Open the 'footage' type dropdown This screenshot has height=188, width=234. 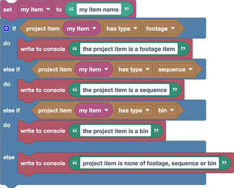click(x=161, y=28)
